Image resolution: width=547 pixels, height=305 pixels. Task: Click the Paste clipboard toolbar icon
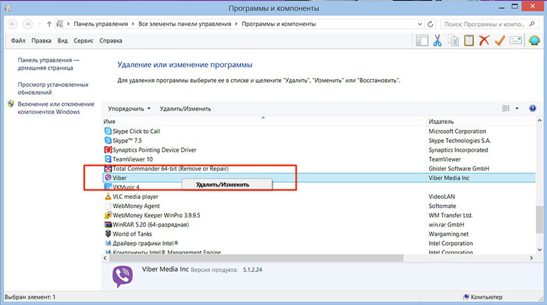coord(469,41)
